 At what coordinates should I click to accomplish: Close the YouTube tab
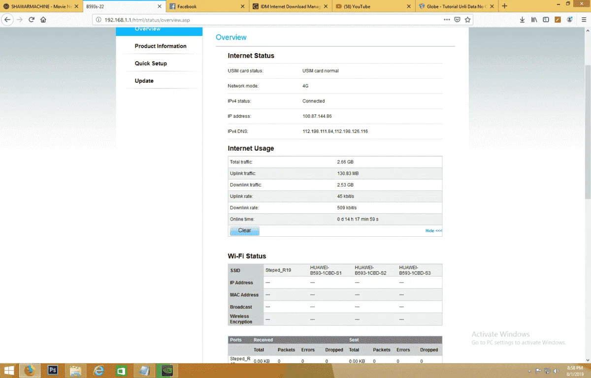(x=409, y=6)
